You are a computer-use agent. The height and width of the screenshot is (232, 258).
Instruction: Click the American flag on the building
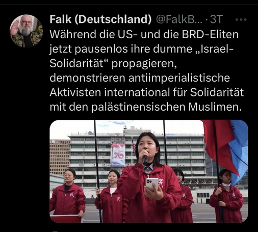coord(134,145)
